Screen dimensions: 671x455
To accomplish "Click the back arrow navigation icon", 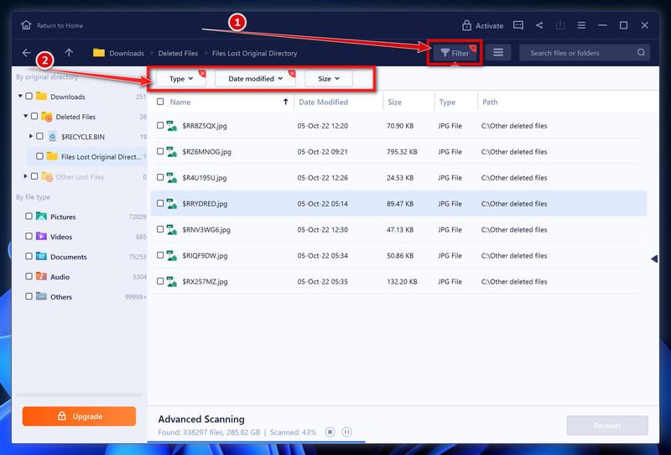I will tap(27, 53).
